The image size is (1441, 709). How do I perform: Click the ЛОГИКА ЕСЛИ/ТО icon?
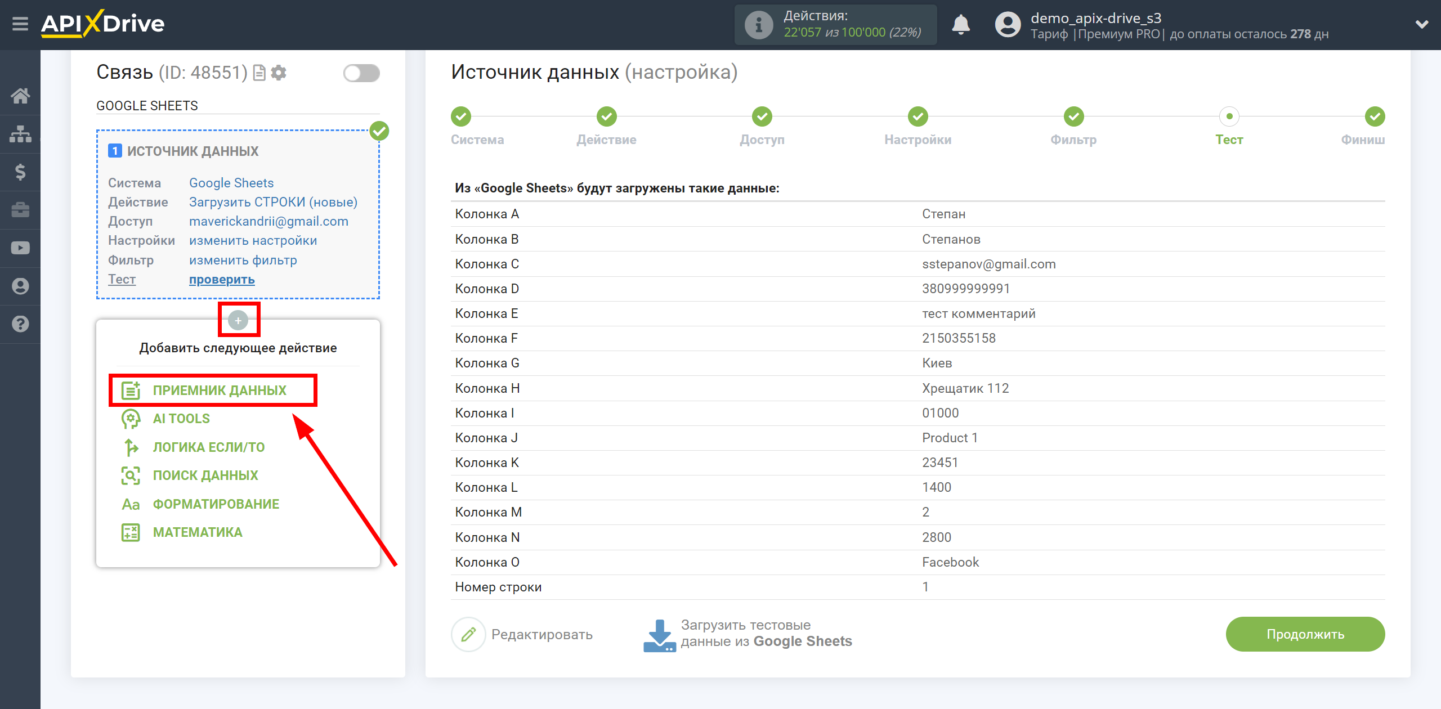coord(129,447)
